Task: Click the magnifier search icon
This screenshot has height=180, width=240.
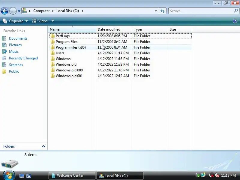Action: (236, 11)
